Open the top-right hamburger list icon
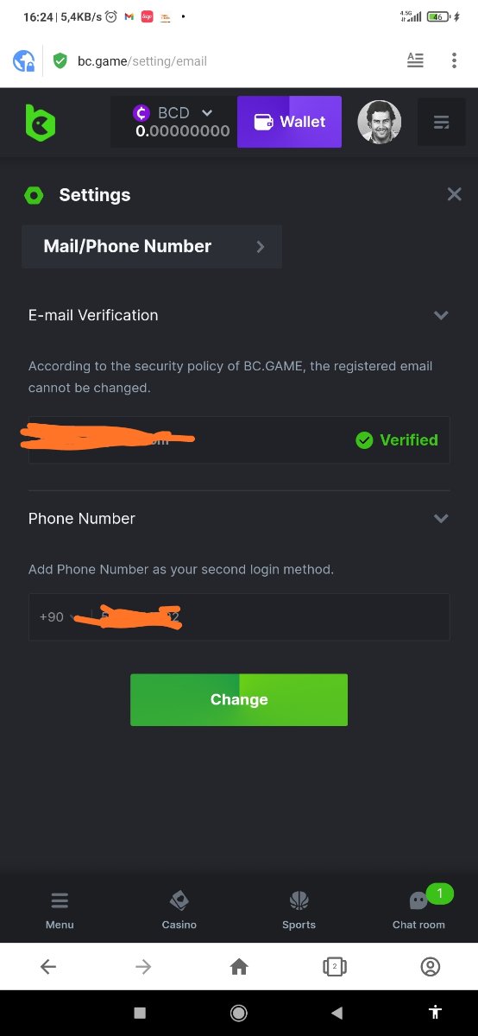This screenshot has height=1036, width=478. pyautogui.click(x=442, y=123)
